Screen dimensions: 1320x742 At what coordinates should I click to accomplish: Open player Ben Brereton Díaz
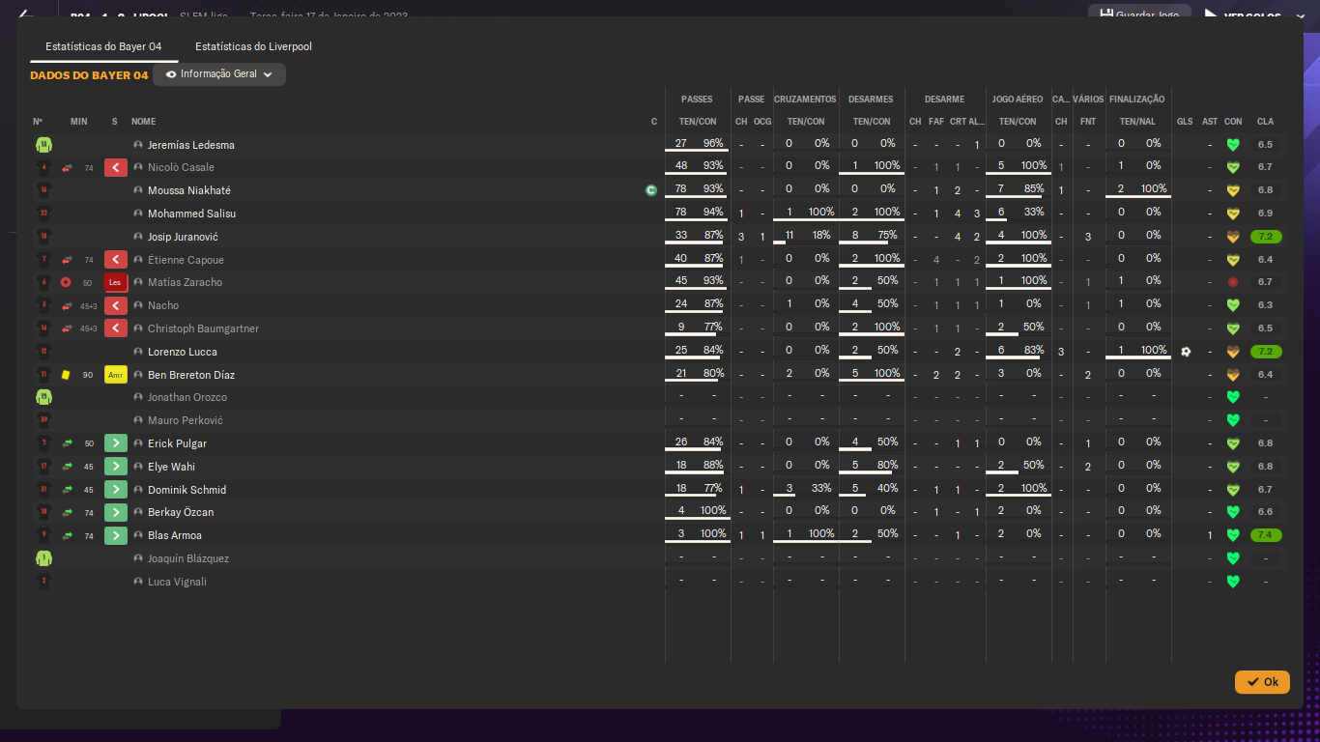click(191, 375)
